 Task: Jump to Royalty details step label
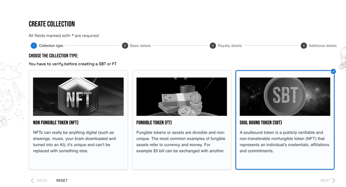[x=230, y=46]
